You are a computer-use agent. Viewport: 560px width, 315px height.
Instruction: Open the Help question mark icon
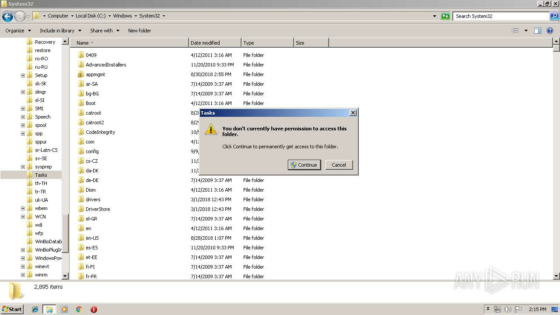[550, 31]
